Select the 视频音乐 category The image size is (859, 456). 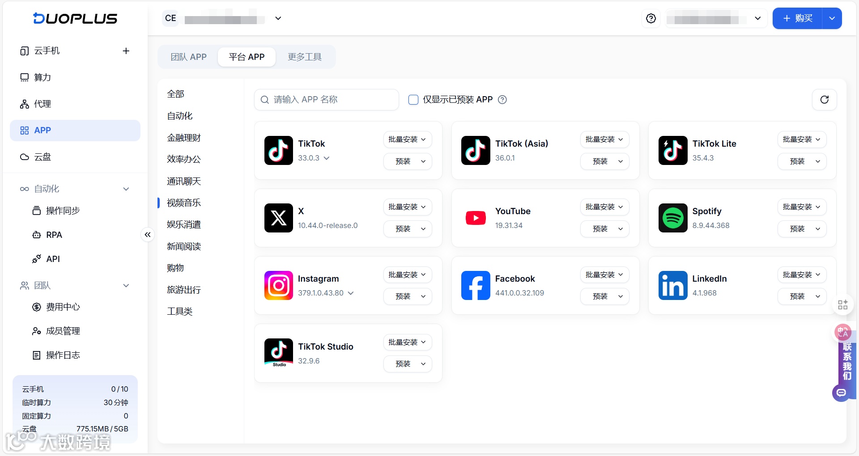click(x=184, y=203)
